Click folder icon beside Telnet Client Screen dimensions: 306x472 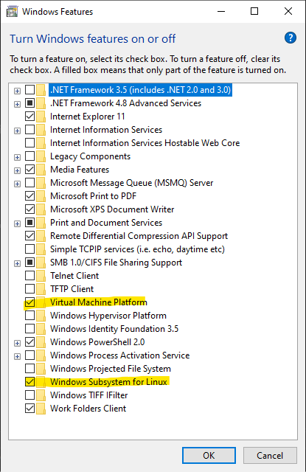41,276
